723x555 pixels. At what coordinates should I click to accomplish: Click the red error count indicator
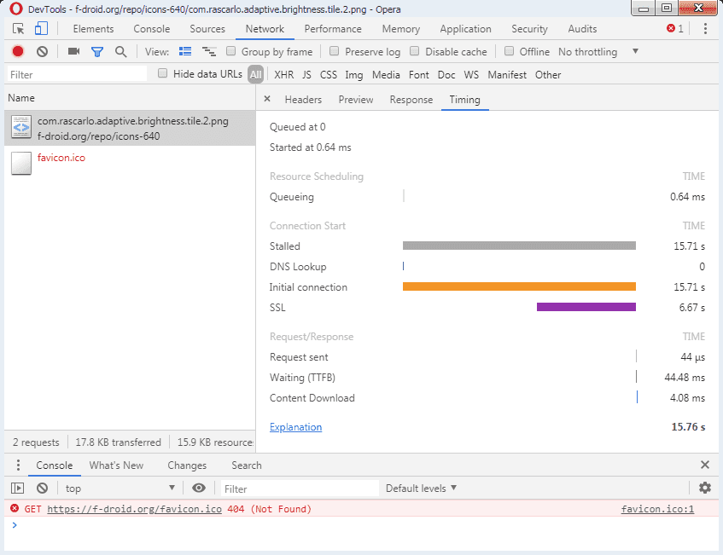click(674, 28)
